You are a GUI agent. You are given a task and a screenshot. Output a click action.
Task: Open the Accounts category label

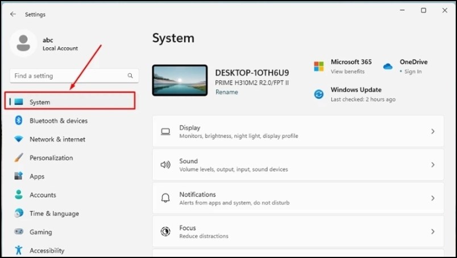click(x=43, y=195)
